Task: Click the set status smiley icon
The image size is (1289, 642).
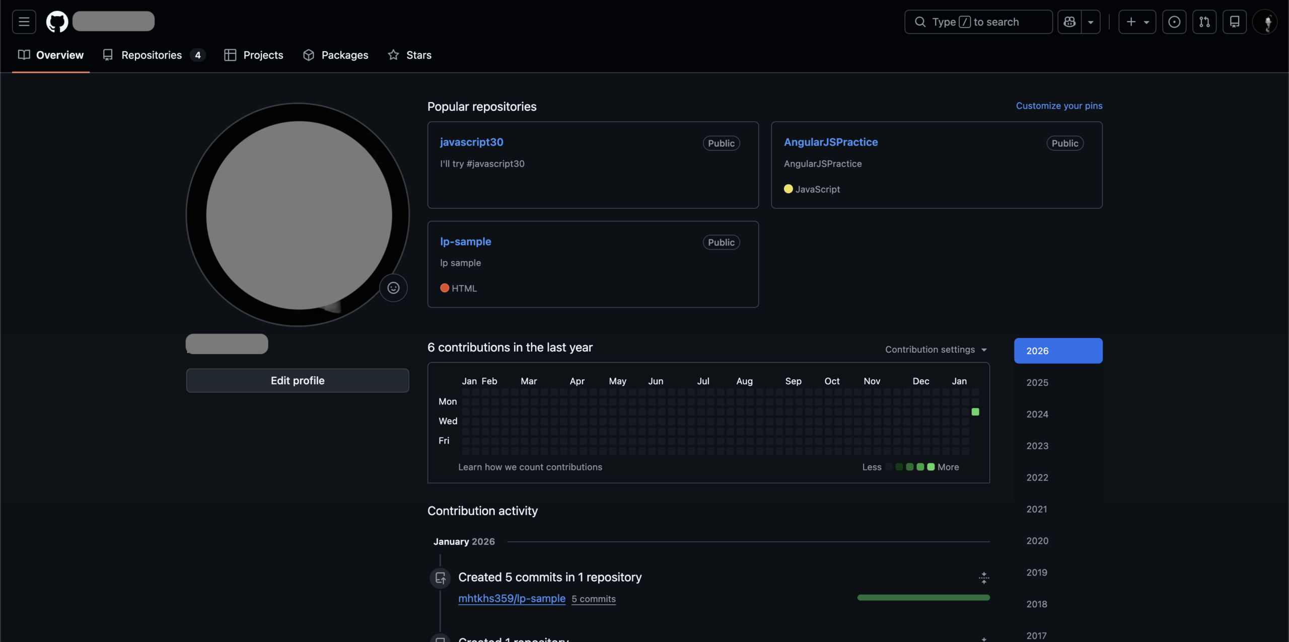Action: click(393, 288)
